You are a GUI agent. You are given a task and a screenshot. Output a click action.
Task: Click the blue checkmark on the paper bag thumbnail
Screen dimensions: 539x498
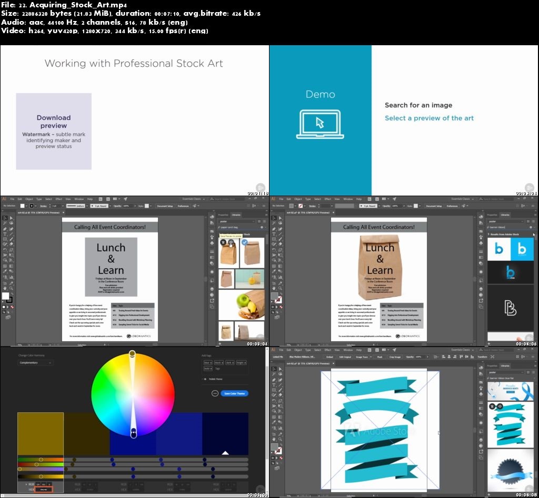point(245,242)
